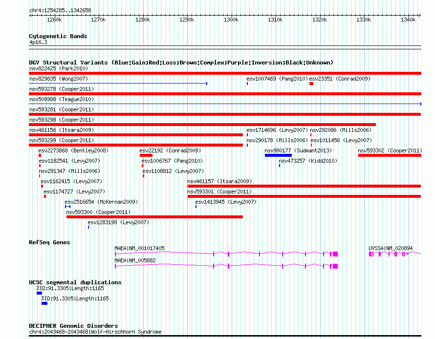This screenshot has height=339, width=435.
Task: Click the DECIPHER Genomic Disorders track title
Action: (73, 326)
